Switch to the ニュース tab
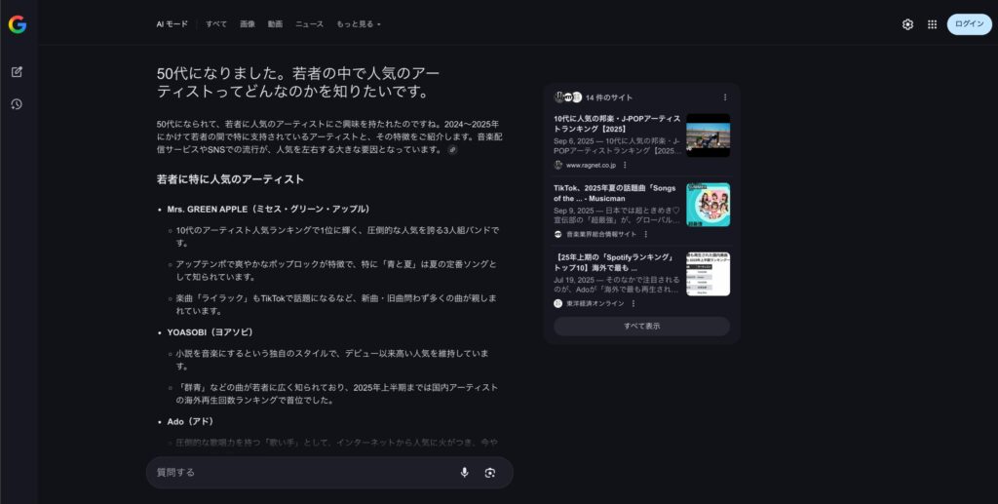This screenshot has width=998, height=504. [309, 24]
